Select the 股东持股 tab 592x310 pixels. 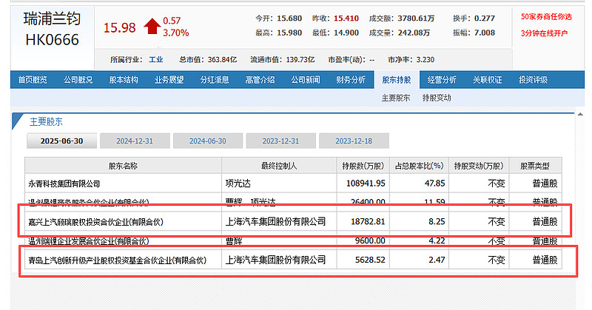(x=397, y=80)
